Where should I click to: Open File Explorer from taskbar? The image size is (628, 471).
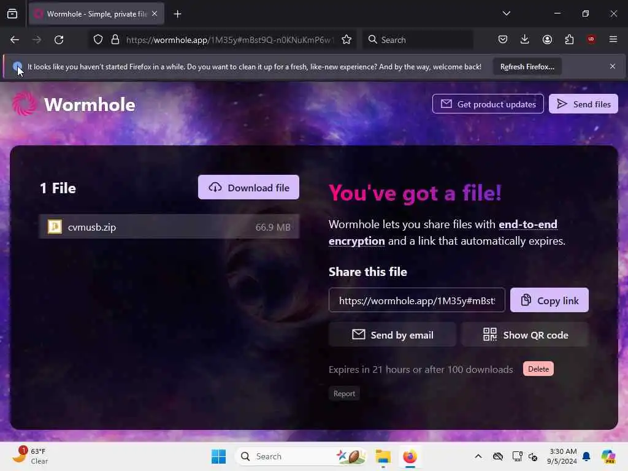(383, 456)
